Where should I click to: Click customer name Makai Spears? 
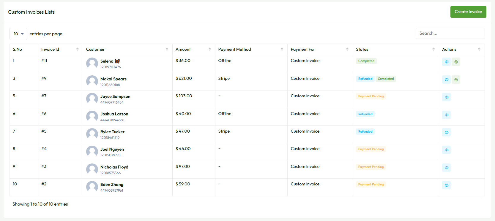tap(113, 79)
